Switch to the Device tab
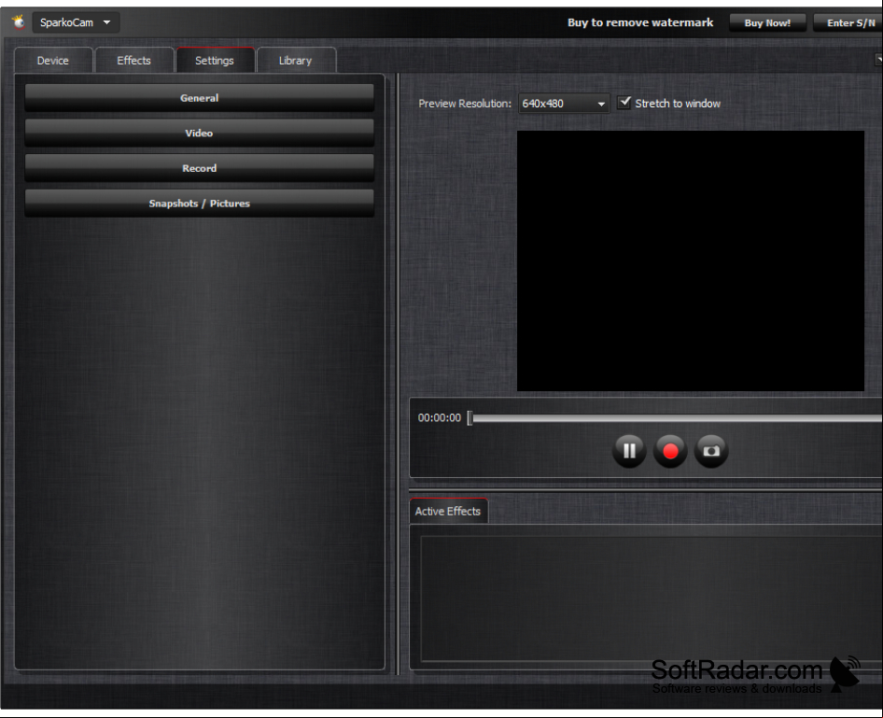The image size is (883, 718). pyautogui.click(x=53, y=61)
